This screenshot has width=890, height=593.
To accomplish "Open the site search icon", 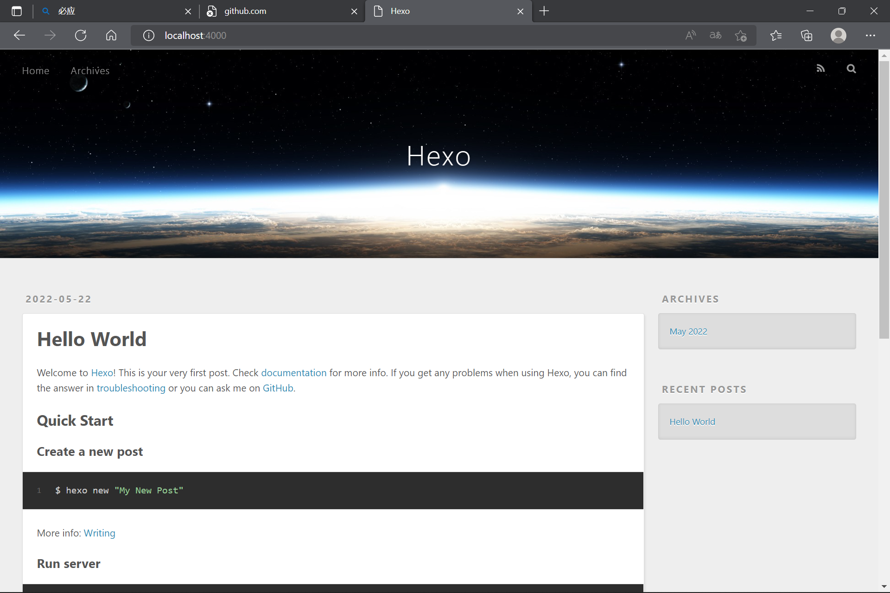I will pyautogui.click(x=851, y=69).
